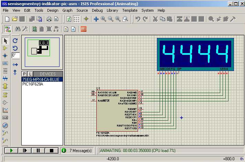Toggle the grid display
Viewport: 245px width, 162px height.
click(77, 19)
